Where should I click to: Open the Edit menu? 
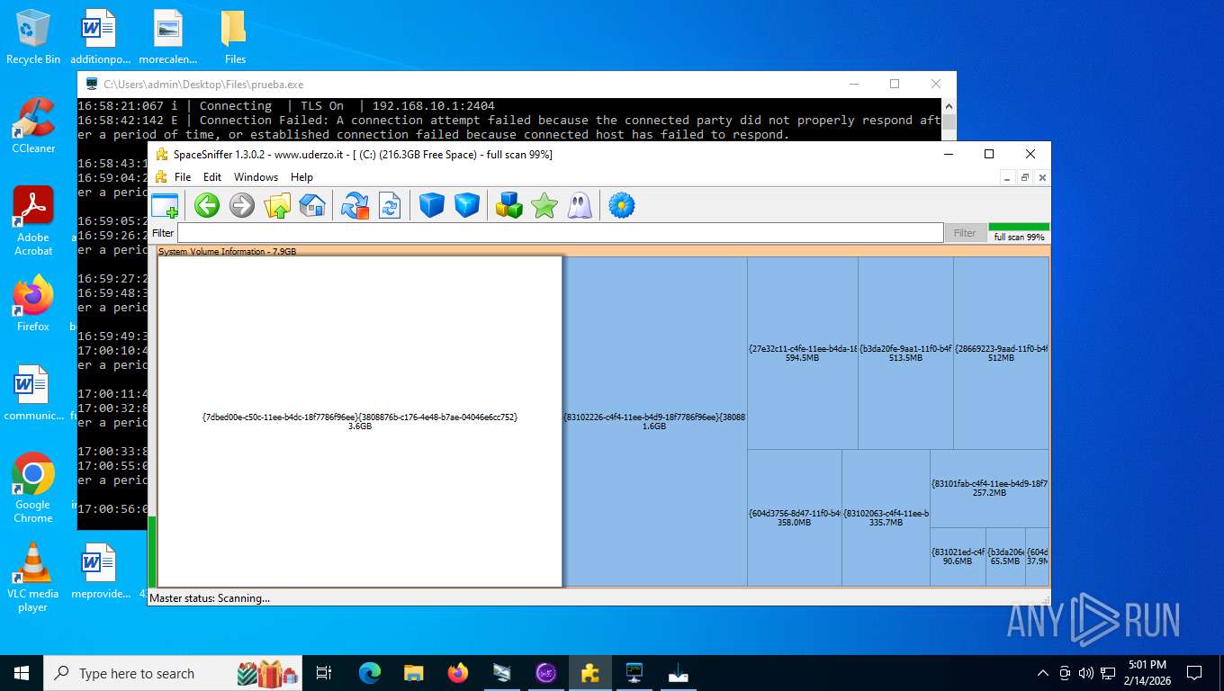click(x=212, y=177)
